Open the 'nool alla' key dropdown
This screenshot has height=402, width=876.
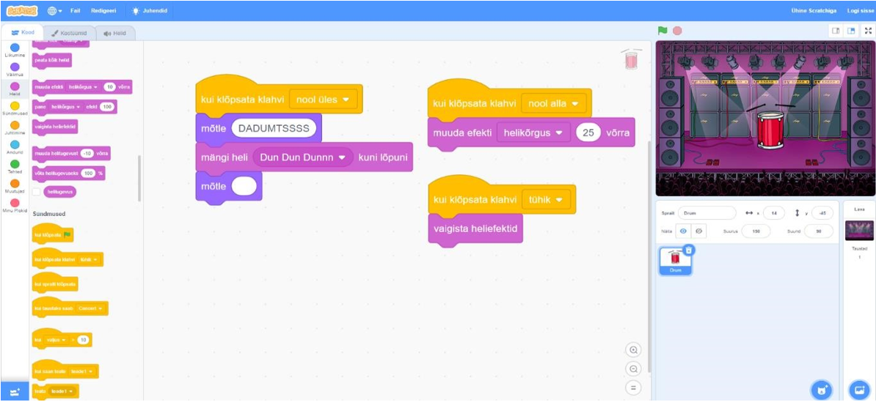point(554,103)
